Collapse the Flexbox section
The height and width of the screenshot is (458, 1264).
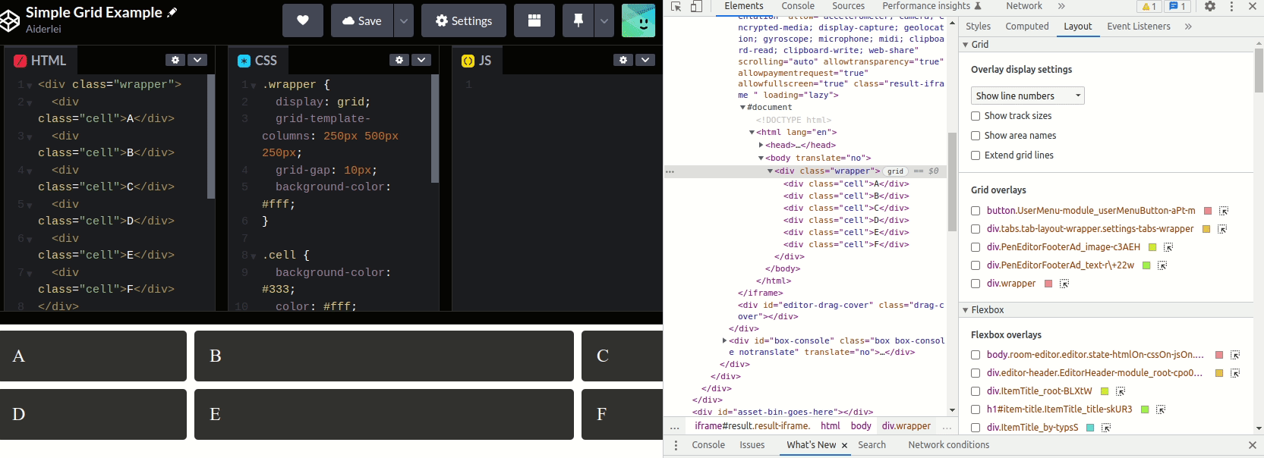coord(966,310)
